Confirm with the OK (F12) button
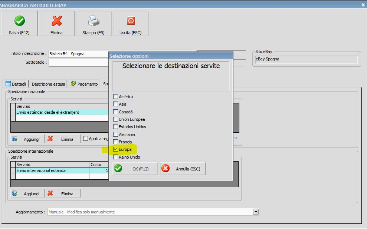367x229 pixels. tap(135, 169)
